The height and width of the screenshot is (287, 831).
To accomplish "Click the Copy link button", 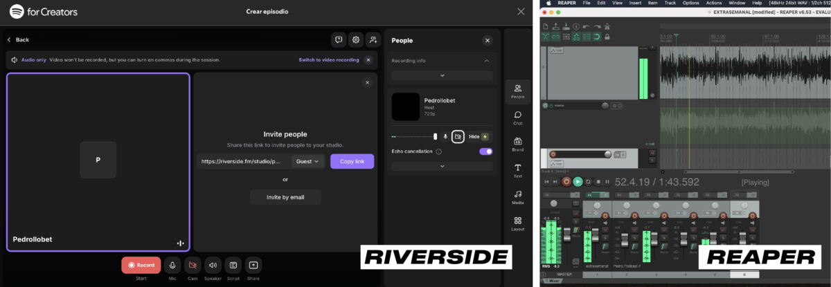I will (352, 161).
